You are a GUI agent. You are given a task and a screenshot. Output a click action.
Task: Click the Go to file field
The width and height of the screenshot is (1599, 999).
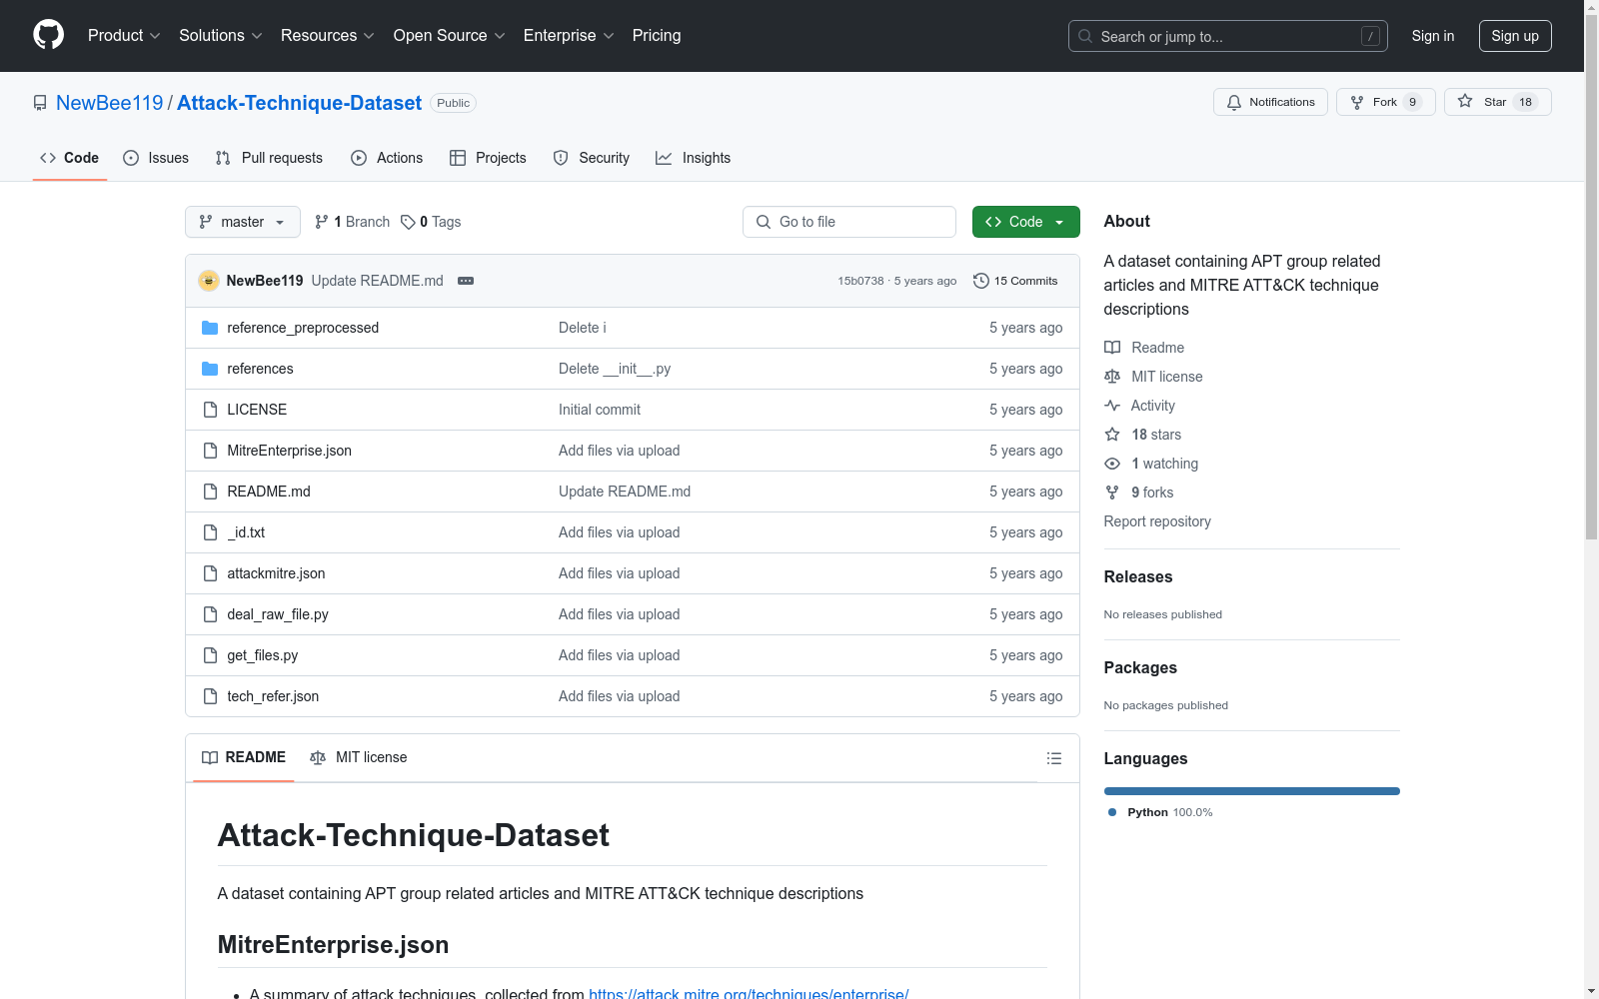coord(848,222)
